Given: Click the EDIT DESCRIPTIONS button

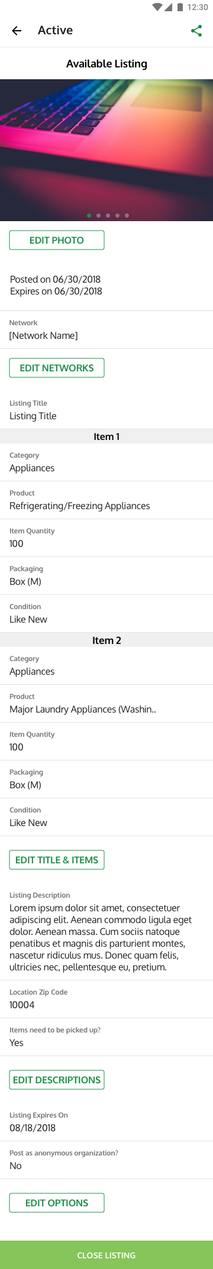Looking at the screenshot, I should tap(57, 1080).
